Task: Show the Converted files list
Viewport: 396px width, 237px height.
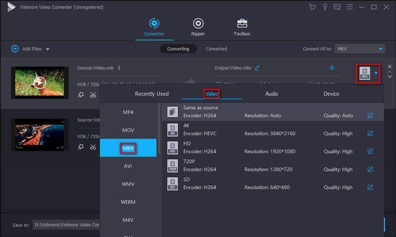Action: [x=216, y=49]
